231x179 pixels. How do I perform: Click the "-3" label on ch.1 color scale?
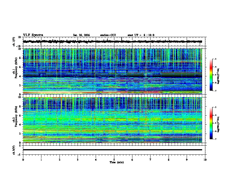215,59
